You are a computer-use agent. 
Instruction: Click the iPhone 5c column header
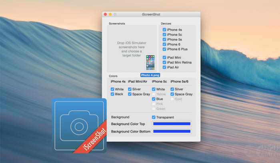(159, 82)
